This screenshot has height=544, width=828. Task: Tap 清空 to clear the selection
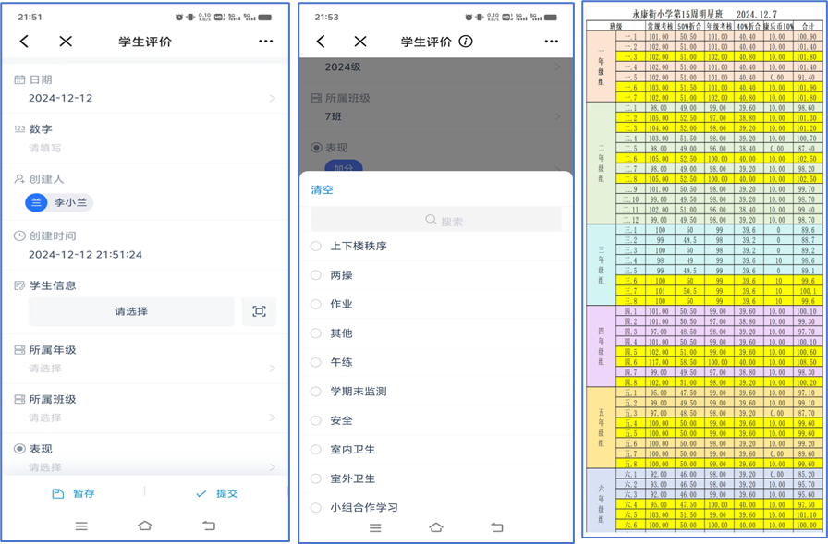pyautogui.click(x=322, y=190)
